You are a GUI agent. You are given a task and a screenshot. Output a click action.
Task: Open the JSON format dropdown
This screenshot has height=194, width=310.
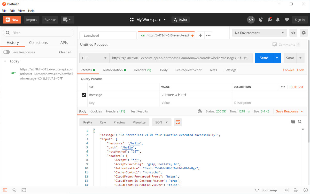pyautogui.click(x=161, y=122)
